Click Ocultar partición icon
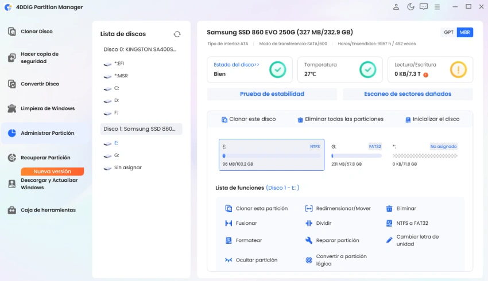This screenshot has width=488, height=281. [x=228, y=260]
